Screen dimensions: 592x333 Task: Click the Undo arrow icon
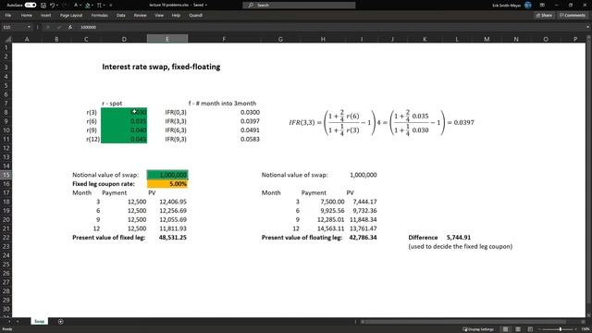click(52, 6)
